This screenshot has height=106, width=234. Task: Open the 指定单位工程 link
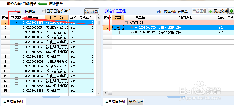[x=115, y=11]
